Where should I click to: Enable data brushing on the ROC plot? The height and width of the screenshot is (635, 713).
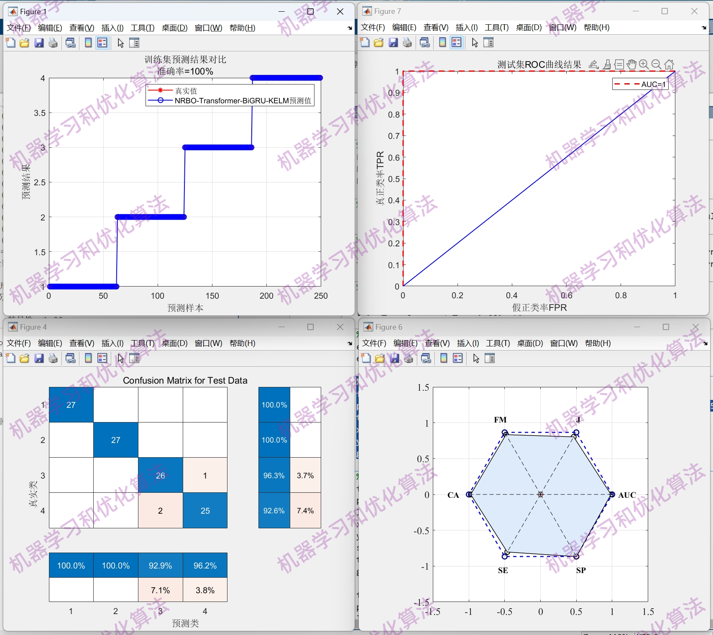[x=607, y=64]
